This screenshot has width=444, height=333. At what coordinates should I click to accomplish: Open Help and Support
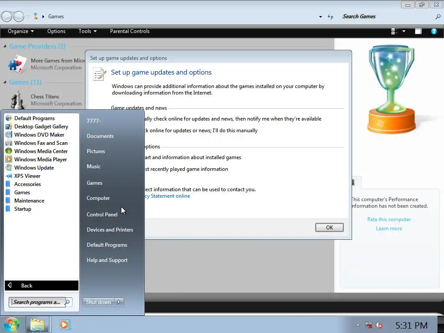coord(107,260)
